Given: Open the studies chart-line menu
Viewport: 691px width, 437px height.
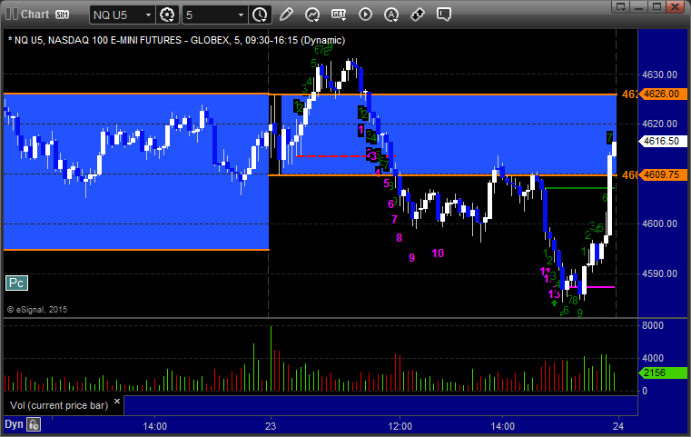Looking at the screenshot, I should tap(312, 15).
